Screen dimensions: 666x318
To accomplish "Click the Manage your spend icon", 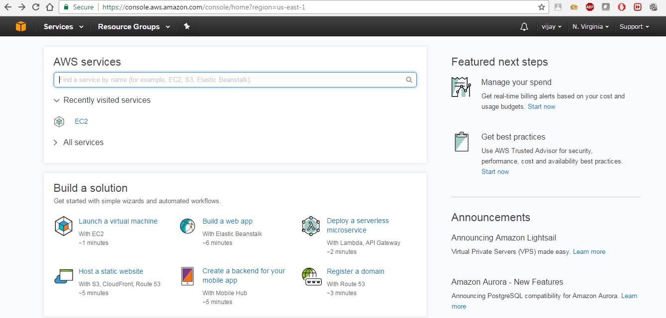I will 461,87.
